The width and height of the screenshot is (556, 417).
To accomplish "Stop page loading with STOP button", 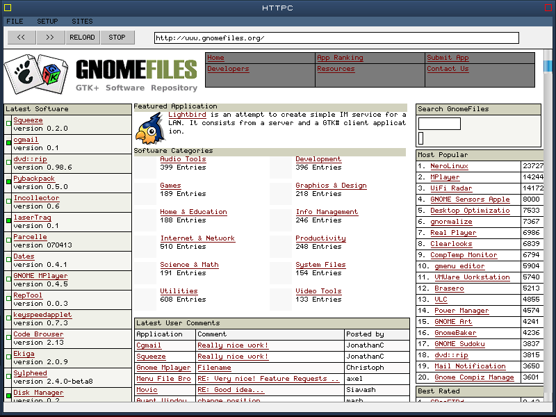I will (117, 38).
